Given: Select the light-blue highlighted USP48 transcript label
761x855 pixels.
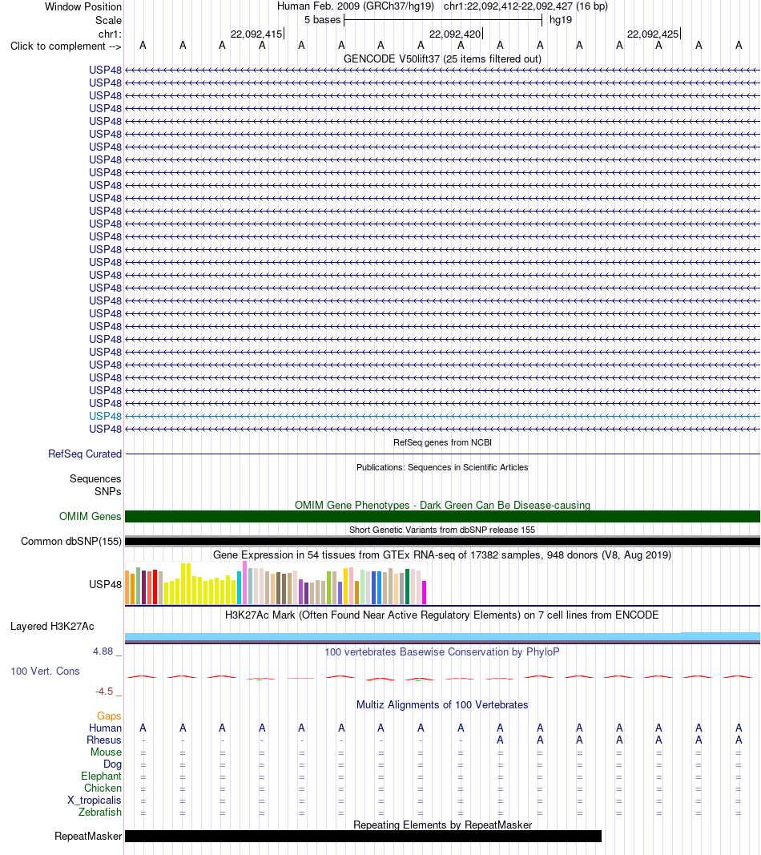Looking at the screenshot, I should point(105,416).
